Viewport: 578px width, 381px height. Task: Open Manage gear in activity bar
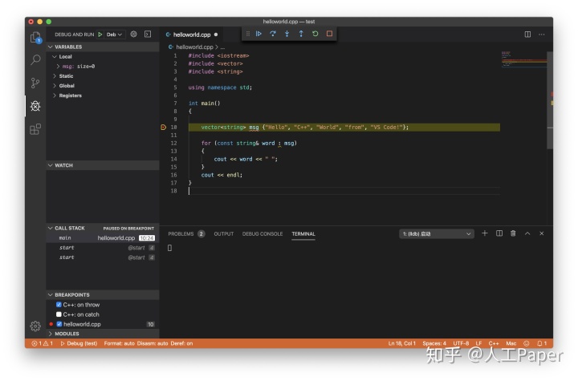click(35, 326)
